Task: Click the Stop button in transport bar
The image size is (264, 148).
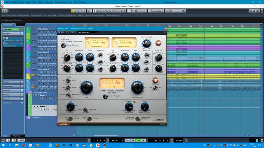Action: tap(133, 140)
